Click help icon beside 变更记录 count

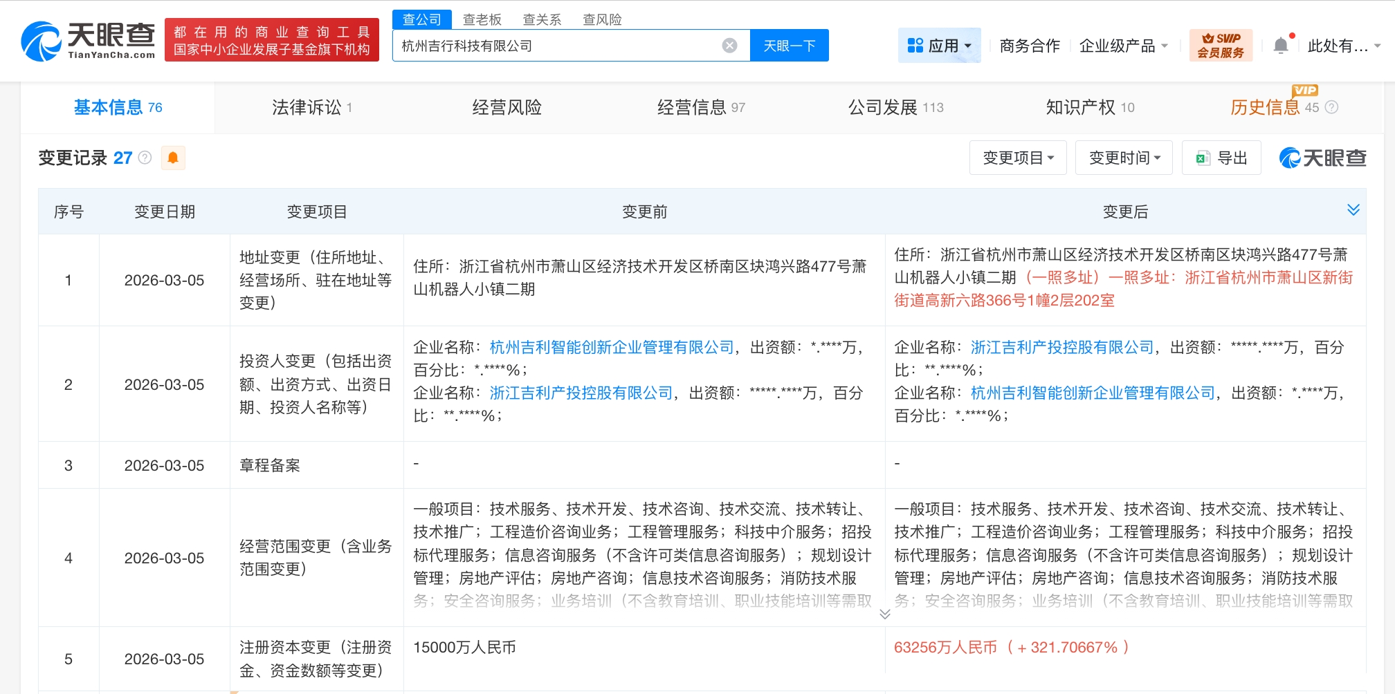145,158
